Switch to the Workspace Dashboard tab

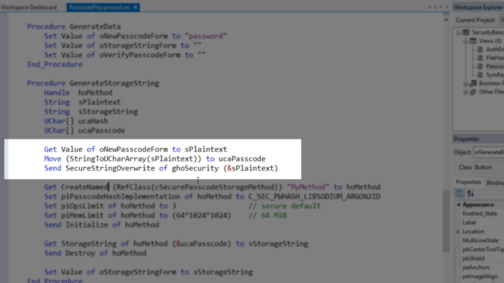[29, 7]
